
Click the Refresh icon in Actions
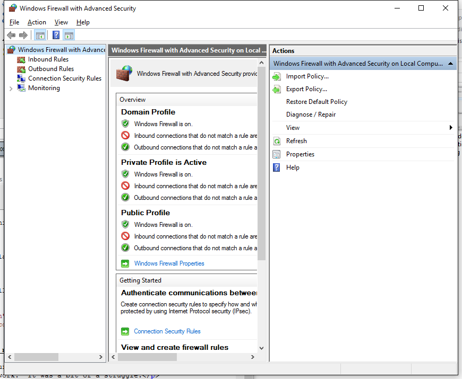pyautogui.click(x=277, y=142)
